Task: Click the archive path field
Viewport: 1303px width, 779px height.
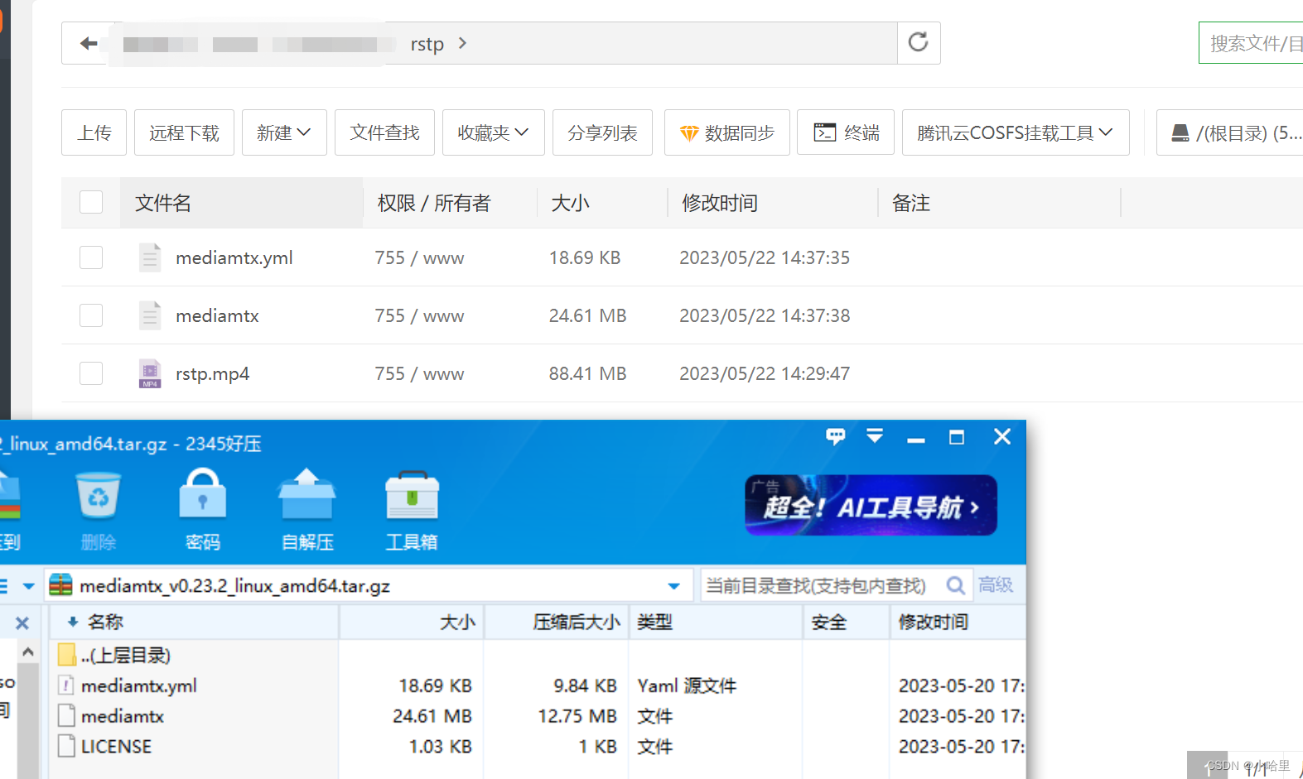Action: 369,585
